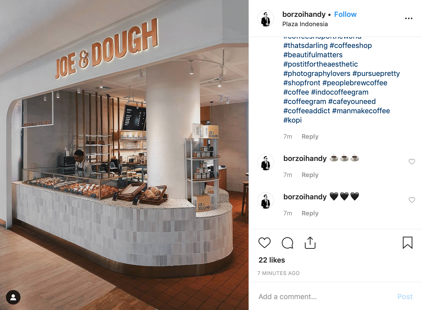Follow borzoihandy
This screenshot has width=422, height=310.
[345, 14]
